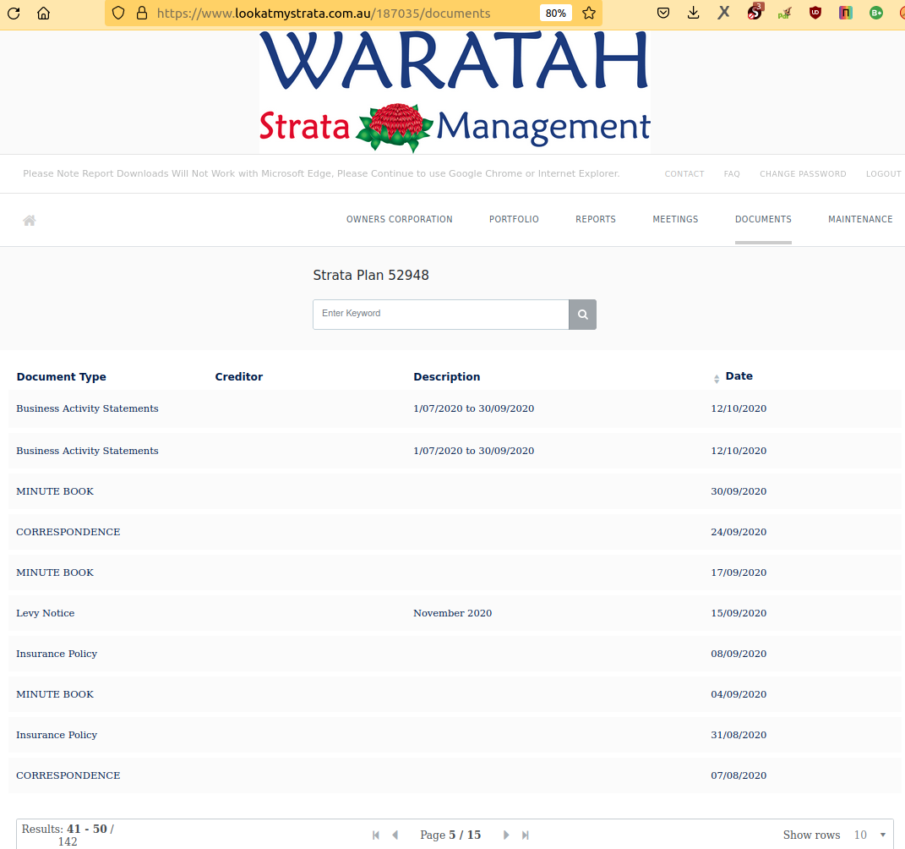Reload the page with the browser refresh icon
The width and height of the screenshot is (905, 849).
[14, 14]
